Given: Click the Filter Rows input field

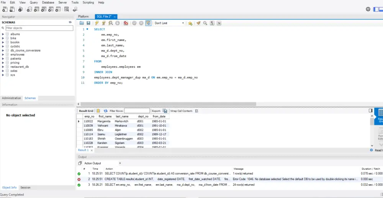Looking at the screenshot, I should click(x=137, y=111).
